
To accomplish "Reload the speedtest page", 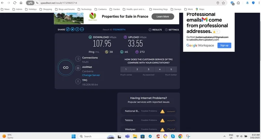I will click(14, 3).
